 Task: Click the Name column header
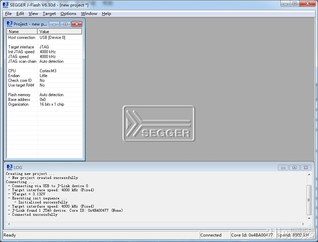coord(22,32)
